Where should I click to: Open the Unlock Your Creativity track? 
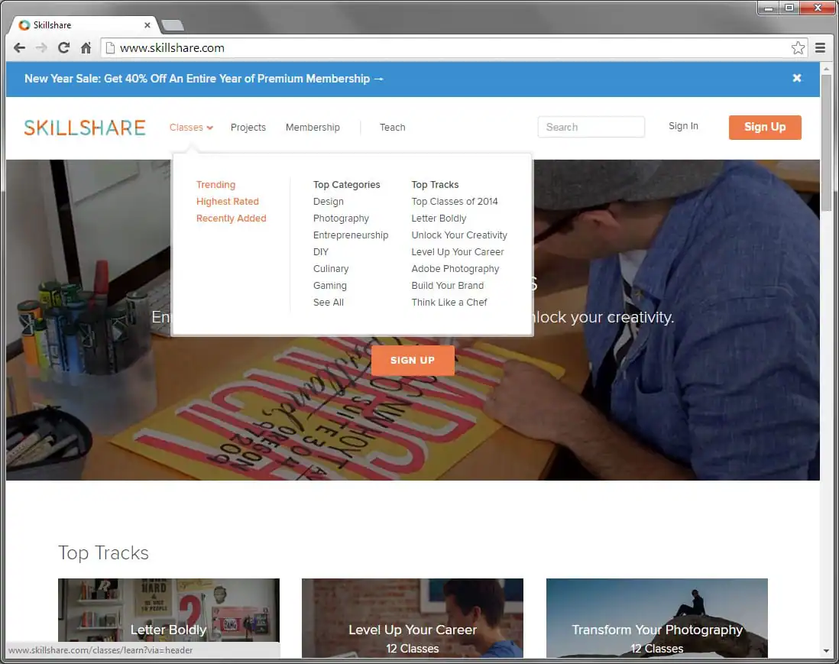click(459, 235)
